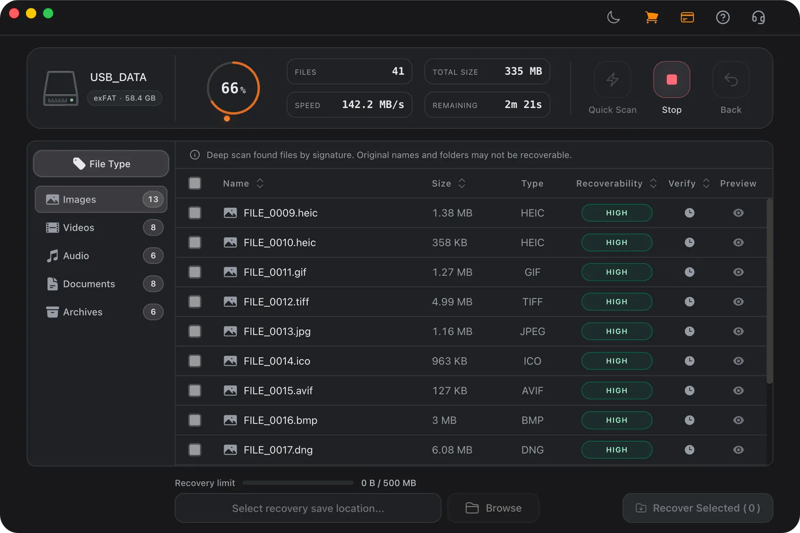Click the info icon beside deep scan notice
800x533 pixels.
coord(195,155)
